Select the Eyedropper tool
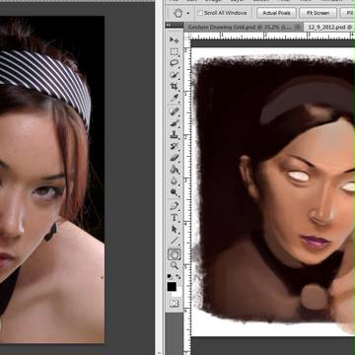Image resolution: width=355 pixels, height=355 pixels. tap(175, 98)
